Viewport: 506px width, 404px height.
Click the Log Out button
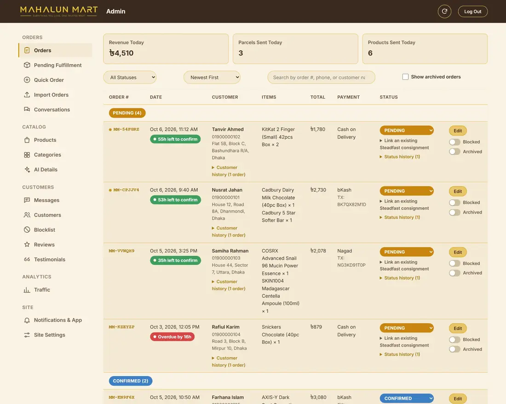pyautogui.click(x=472, y=11)
